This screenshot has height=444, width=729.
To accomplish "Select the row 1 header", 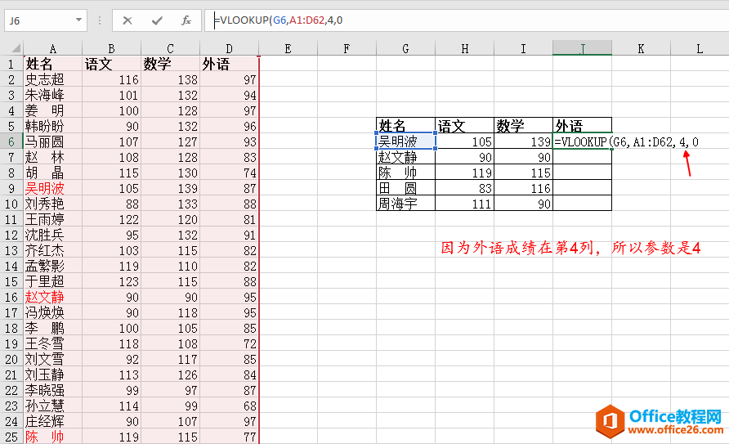I will pyautogui.click(x=11, y=64).
